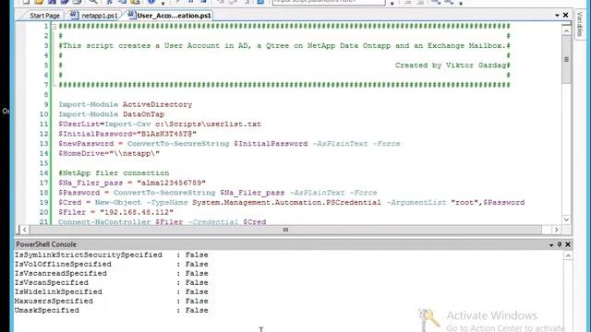Viewport: 591px width, 332px height.
Task: Click 'IsVolOfflineSpecified' in console output
Action: click(x=63, y=265)
